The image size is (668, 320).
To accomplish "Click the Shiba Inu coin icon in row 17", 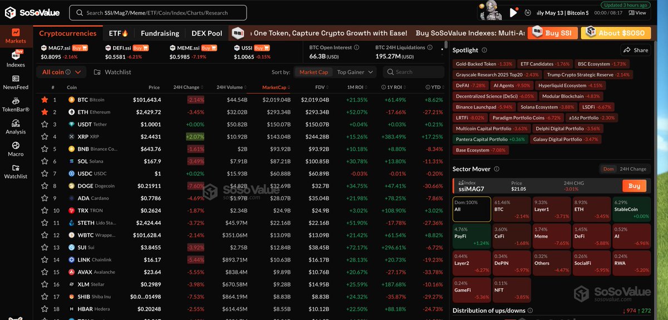I will tap(71, 297).
